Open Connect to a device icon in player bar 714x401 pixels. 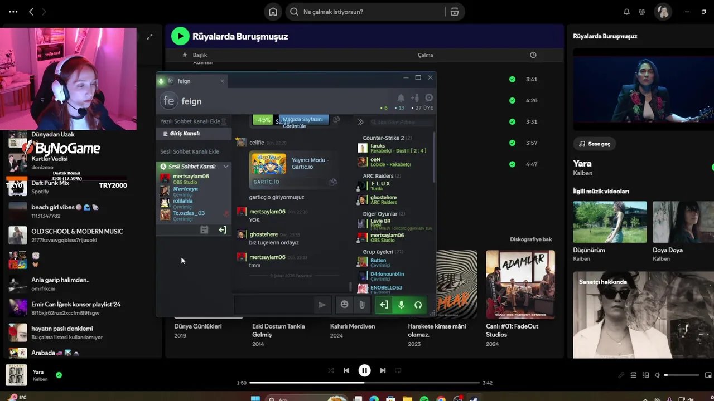pyautogui.click(x=646, y=375)
